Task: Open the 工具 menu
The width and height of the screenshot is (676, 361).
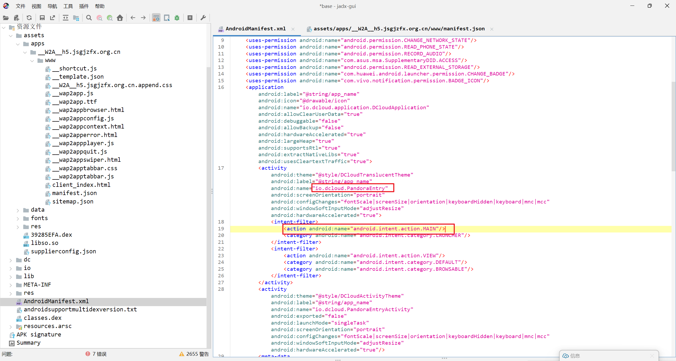Action: pos(68,6)
